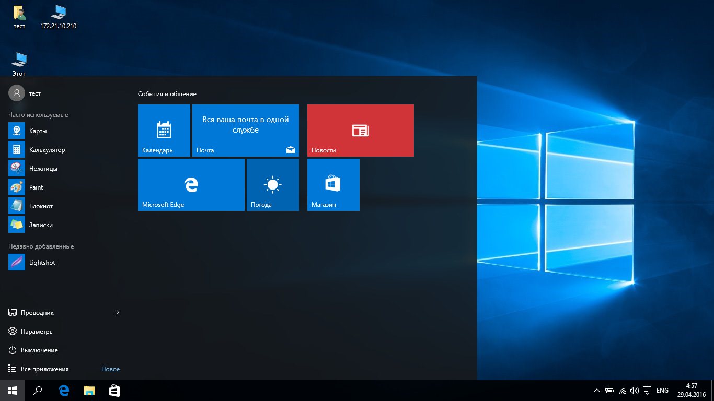This screenshot has height=401, width=714.
Task: Click the Windows Start button
Action: click(13, 391)
